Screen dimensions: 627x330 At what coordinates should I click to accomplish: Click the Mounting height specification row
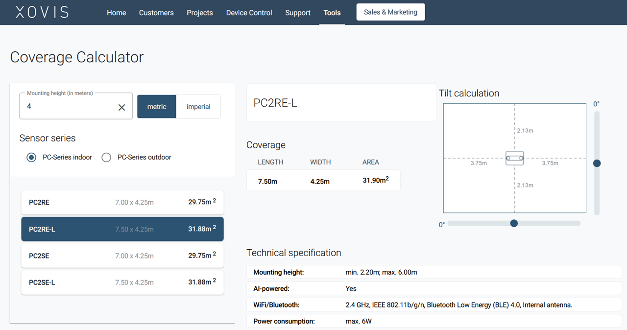click(x=434, y=272)
